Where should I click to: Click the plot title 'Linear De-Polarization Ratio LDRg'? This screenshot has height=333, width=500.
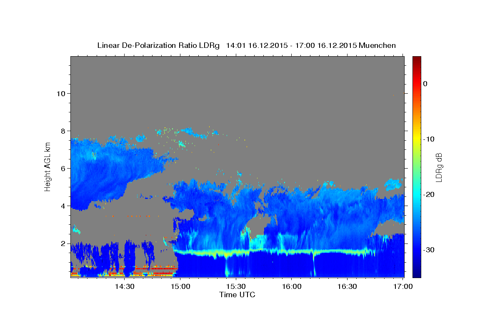click(158, 45)
